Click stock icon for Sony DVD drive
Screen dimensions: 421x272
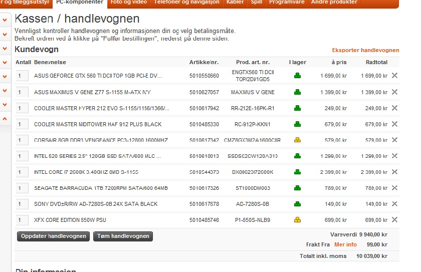coord(298,204)
